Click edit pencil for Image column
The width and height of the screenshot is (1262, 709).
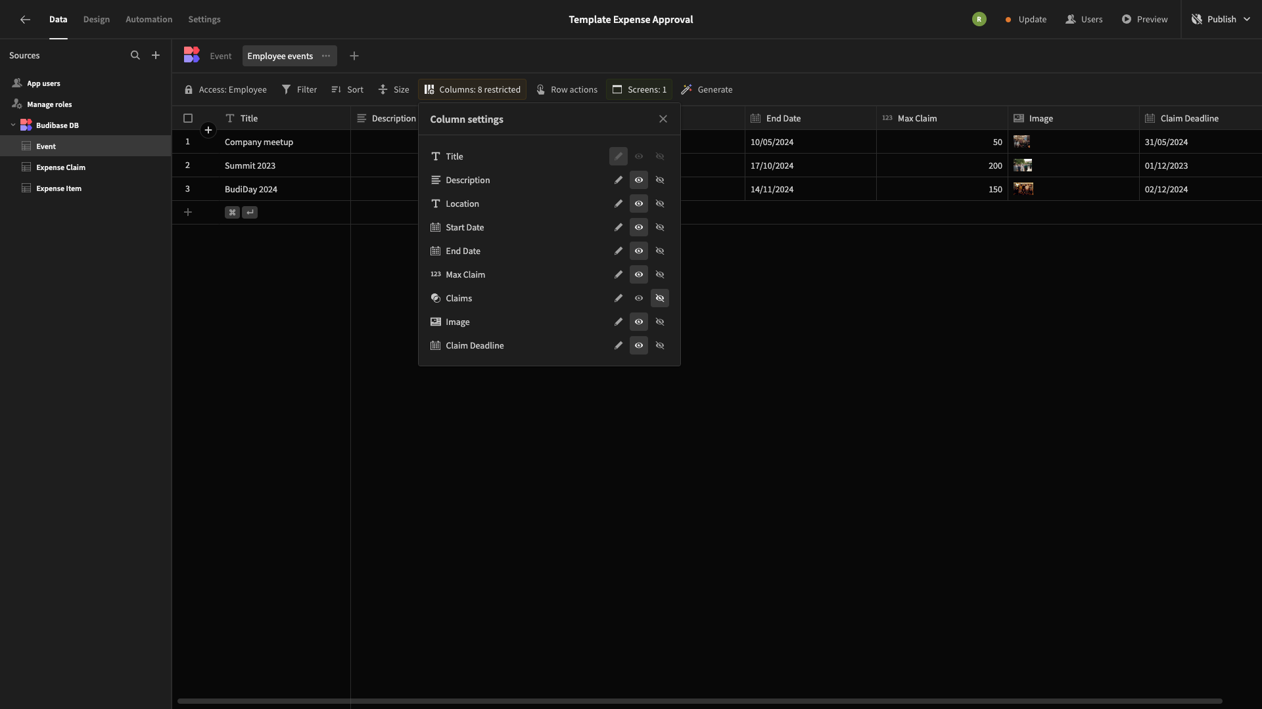[619, 322]
